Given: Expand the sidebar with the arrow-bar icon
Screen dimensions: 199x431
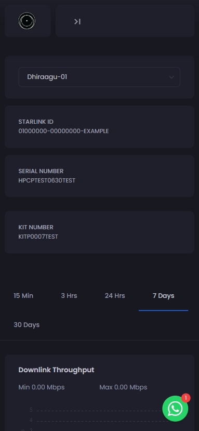Looking at the screenshot, I should (x=77, y=21).
